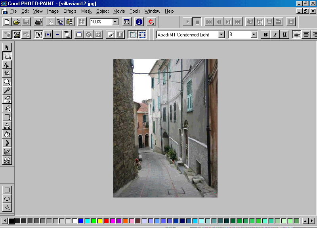This screenshot has height=228, width=317.
Task: Select the Fill bucket tool
Action: tap(7, 135)
